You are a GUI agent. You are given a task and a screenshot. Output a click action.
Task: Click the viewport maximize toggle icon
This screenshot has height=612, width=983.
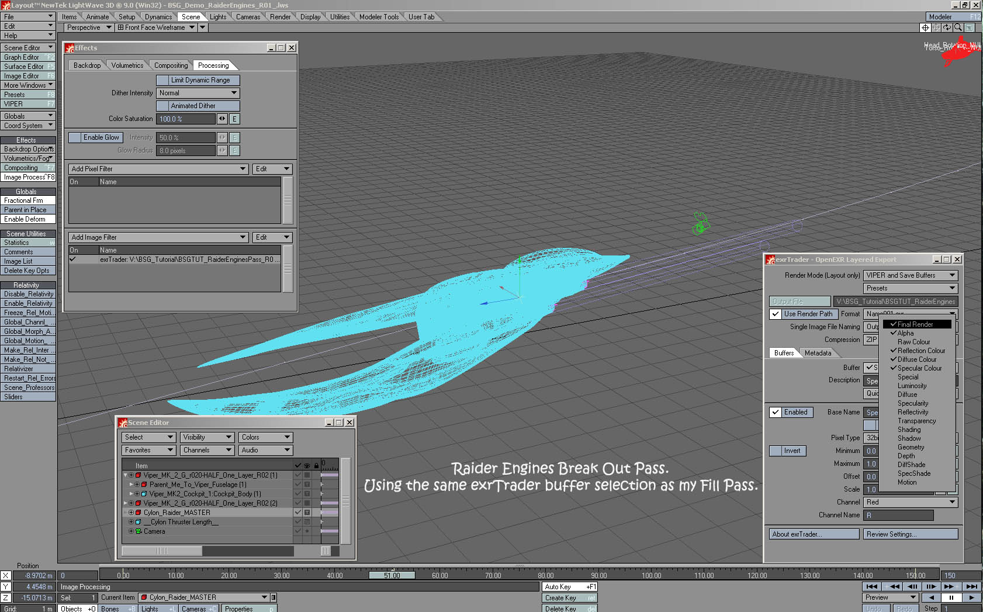point(970,27)
